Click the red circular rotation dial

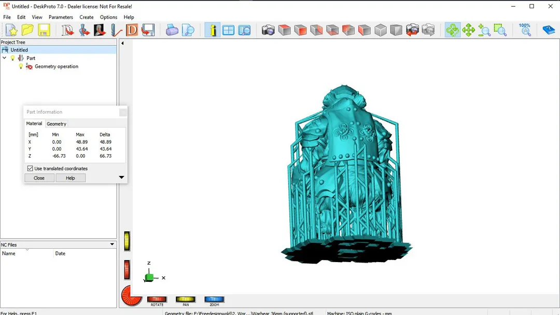(131, 296)
